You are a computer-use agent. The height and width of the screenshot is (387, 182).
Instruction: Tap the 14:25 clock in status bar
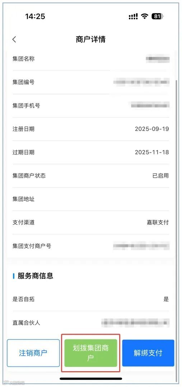tap(35, 17)
